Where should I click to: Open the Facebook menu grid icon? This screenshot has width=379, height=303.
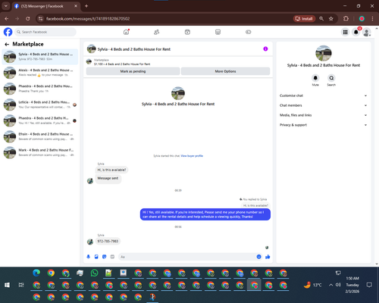pyautogui.click(x=345, y=32)
